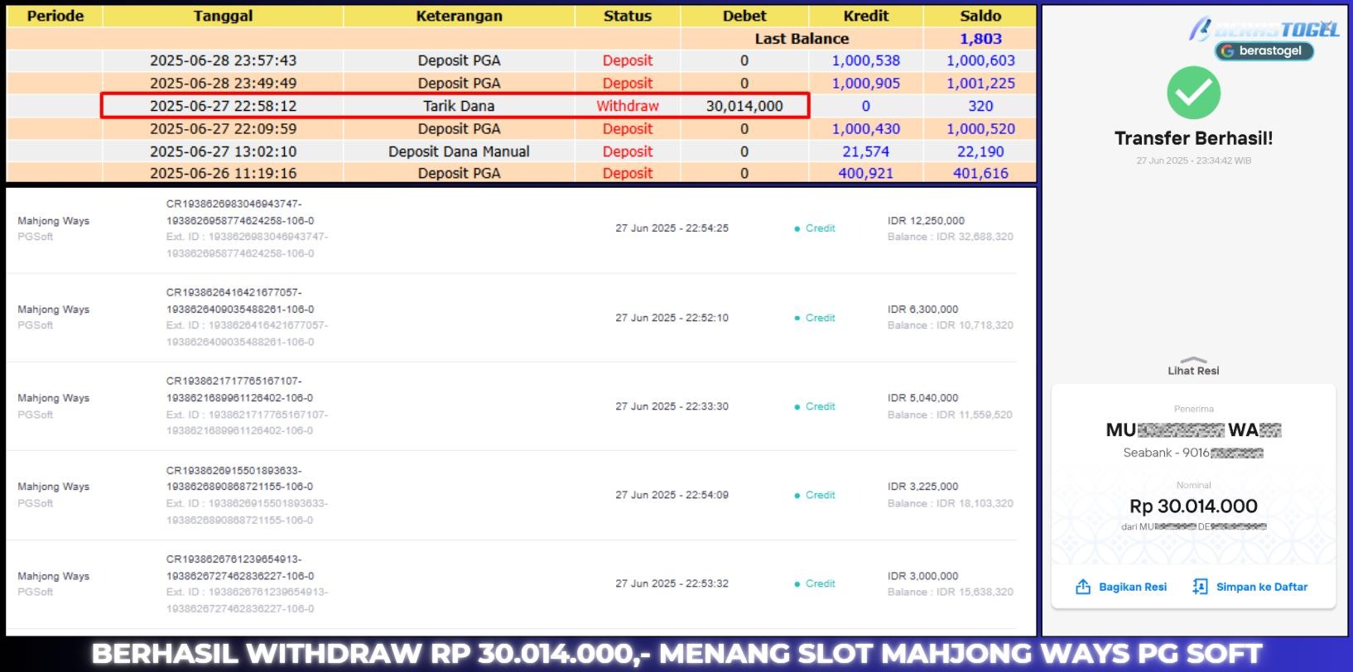1353x672 pixels.
Task: Select date 2025-06-28 23:57:43
Action: [x=223, y=60]
